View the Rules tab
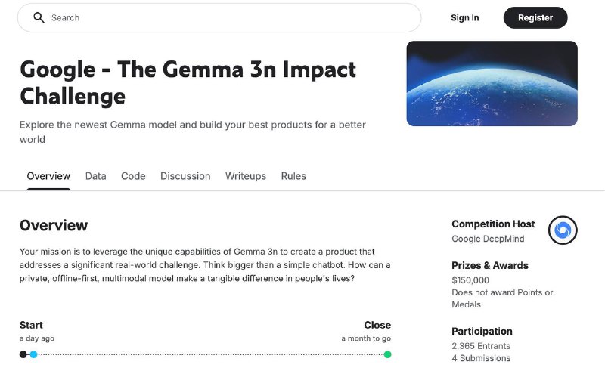Viewport: 605px width, 377px height. pyautogui.click(x=293, y=176)
